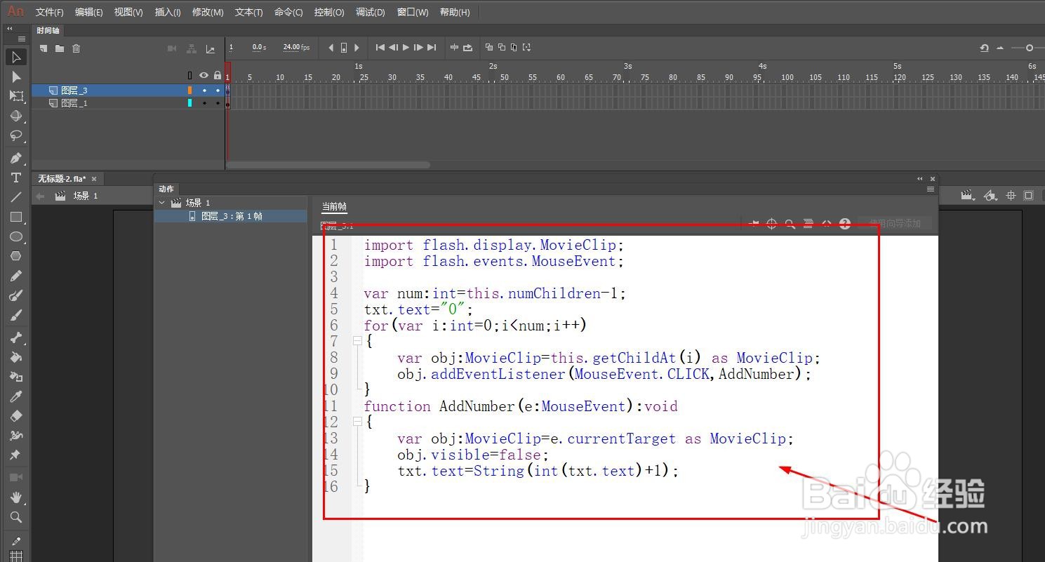The width and height of the screenshot is (1045, 562).
Task: Select the Paint Brush tool
Action: [16, 295]
